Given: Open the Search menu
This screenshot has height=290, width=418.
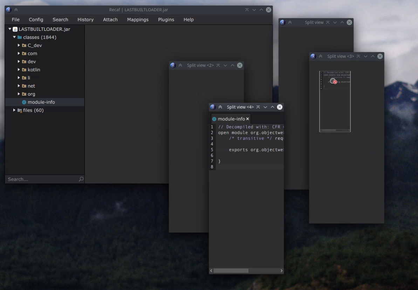Looking at the screenshot, I should pos(60,20).
